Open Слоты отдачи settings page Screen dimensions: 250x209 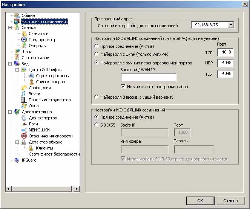click(35, 58)
